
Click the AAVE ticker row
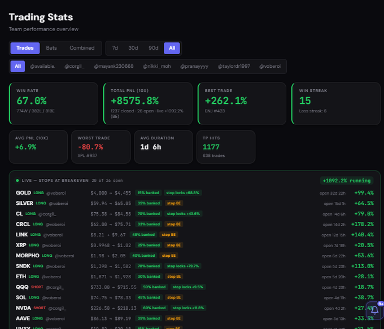click(195, 318)
